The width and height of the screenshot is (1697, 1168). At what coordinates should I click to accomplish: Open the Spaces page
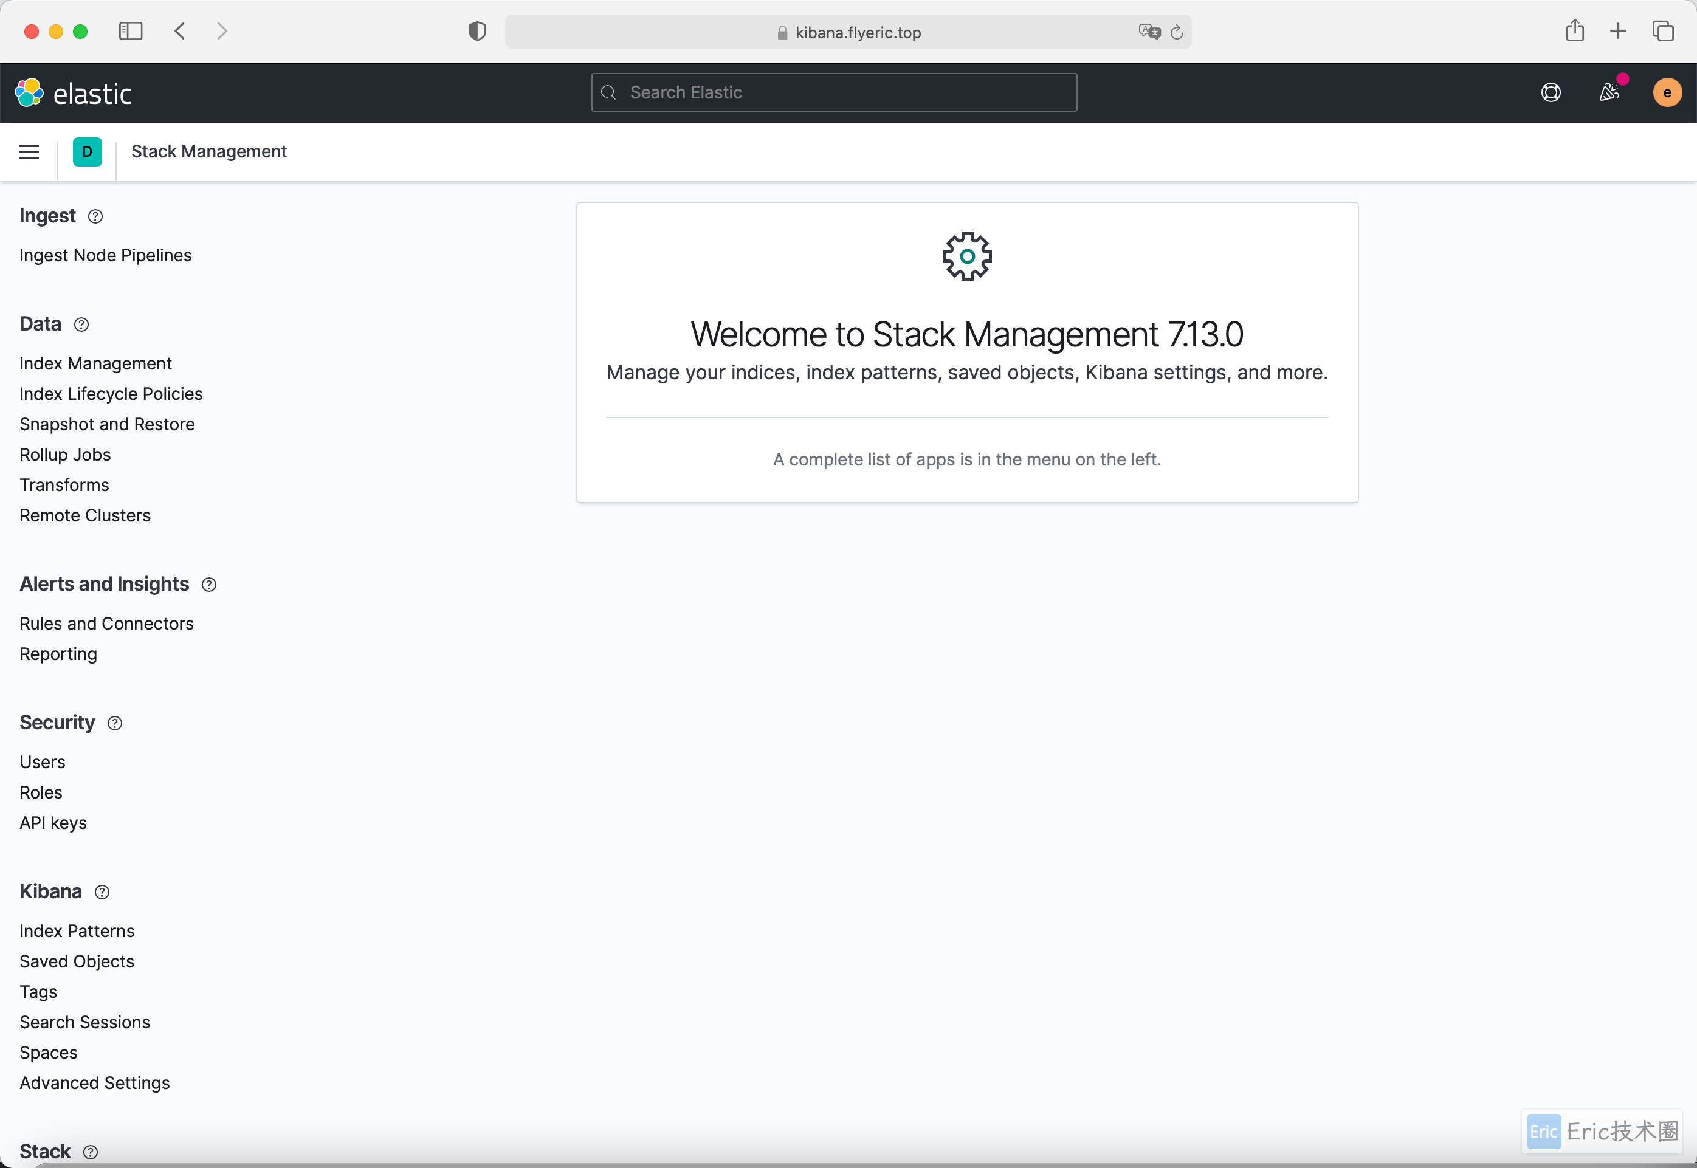48,1053
